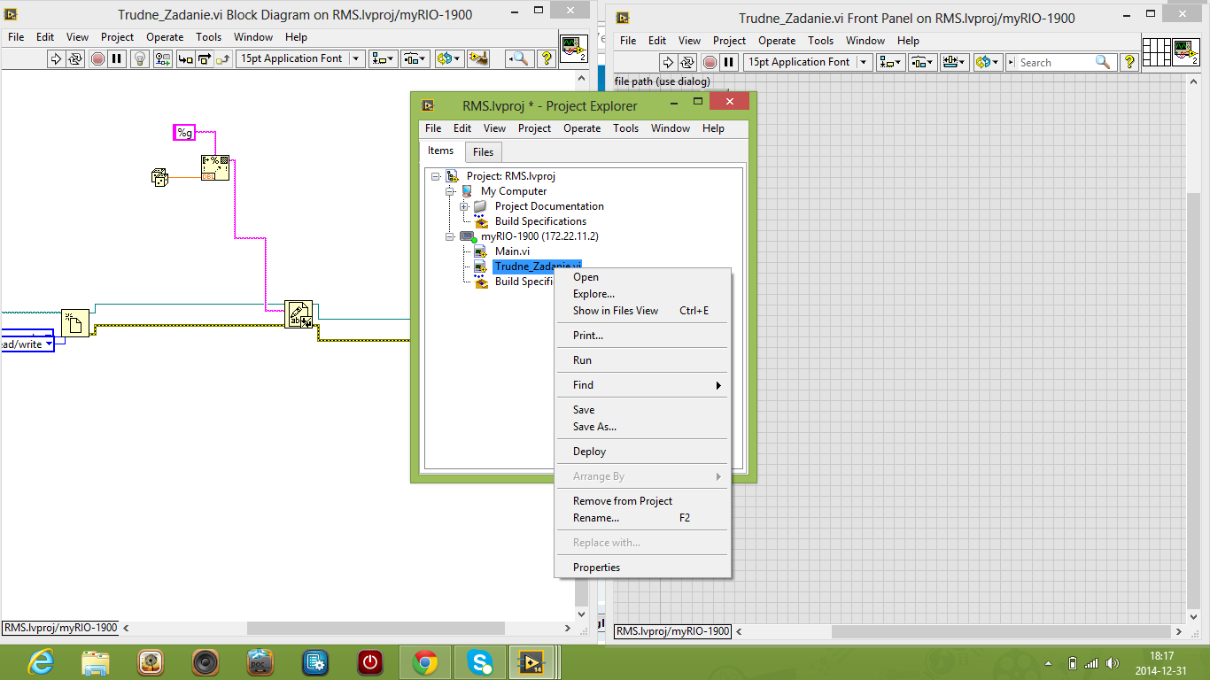The height and width of the screenshot is (680, 1210).
Task: Choose Remove from Project
Action: tap(642, 501)
